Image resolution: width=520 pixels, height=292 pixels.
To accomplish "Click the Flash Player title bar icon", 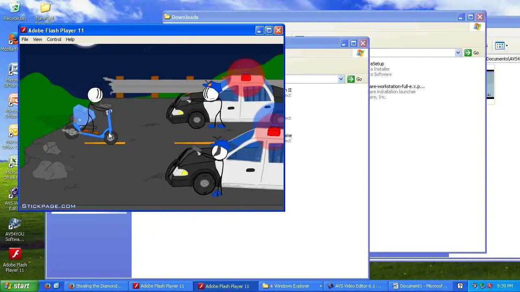I will tap(24, 30).
